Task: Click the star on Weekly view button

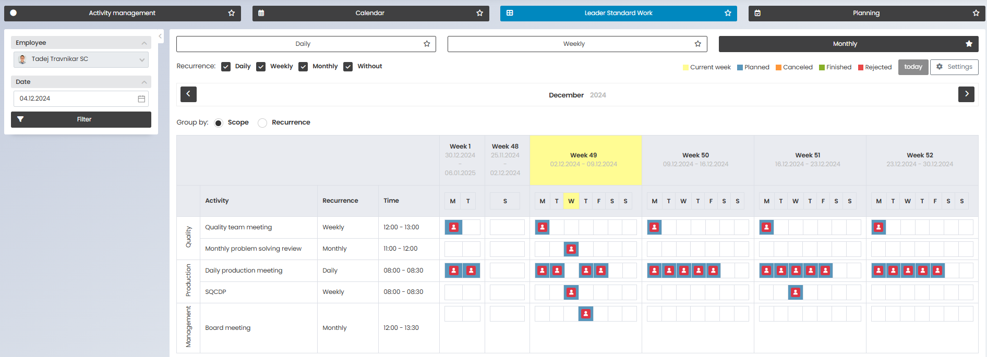Action: point(697,44)
